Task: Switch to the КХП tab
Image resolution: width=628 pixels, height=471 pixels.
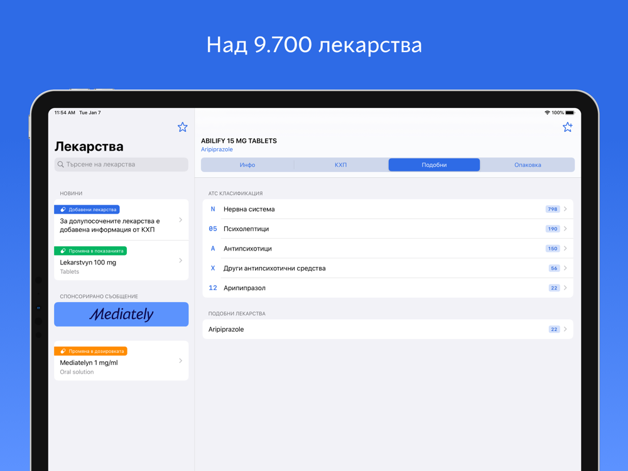Action: [341, 165]
